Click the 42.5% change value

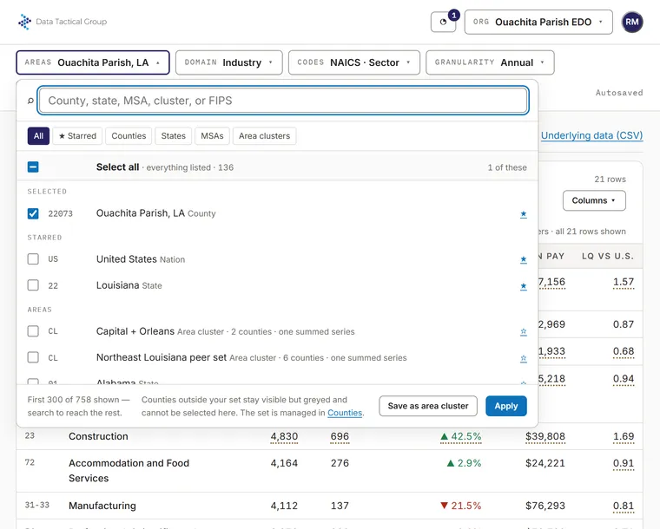460,436
